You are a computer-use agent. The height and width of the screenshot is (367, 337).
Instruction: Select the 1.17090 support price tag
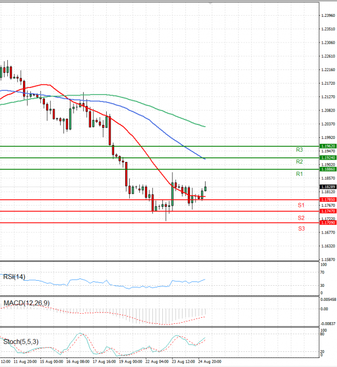coord(328,222)
